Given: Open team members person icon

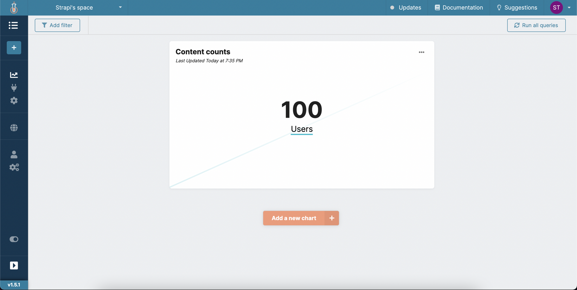Looking at the screenshot, I should pos(14,155).
